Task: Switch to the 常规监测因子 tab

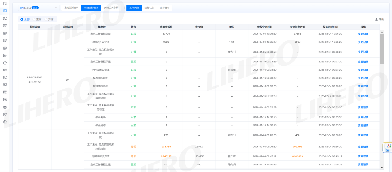Action: pyautogui.click(x=71, y=7)
